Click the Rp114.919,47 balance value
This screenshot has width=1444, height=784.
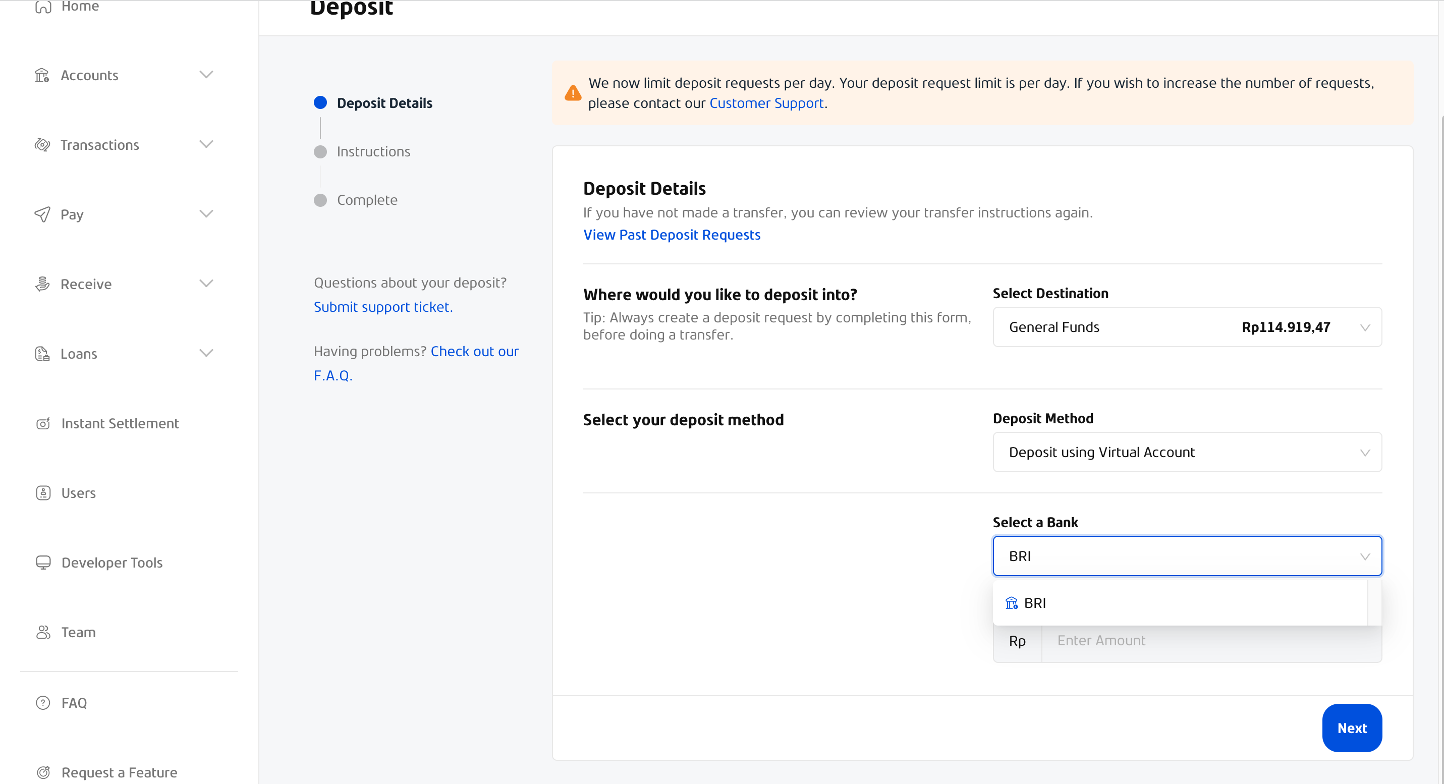click(x=1286, y=327)
